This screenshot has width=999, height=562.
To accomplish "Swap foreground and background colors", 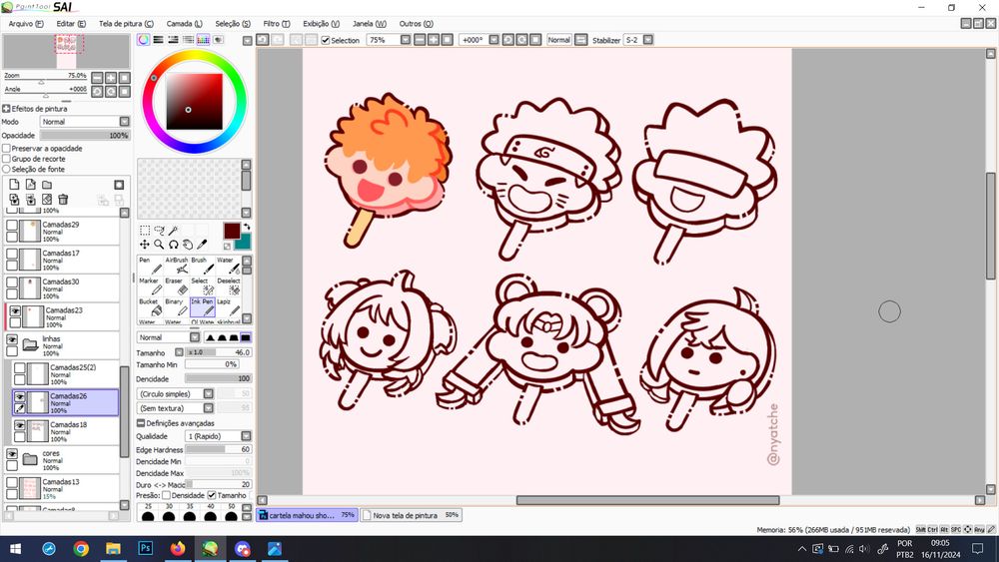I will click(247, 227).
